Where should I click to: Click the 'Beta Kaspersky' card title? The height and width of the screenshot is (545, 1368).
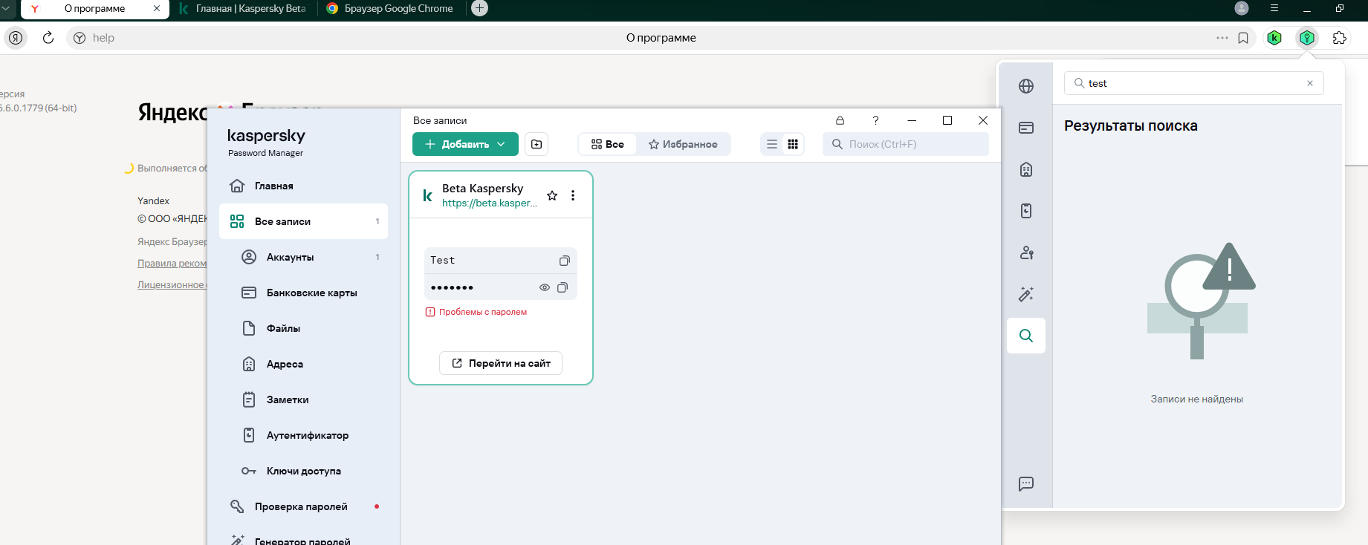[x=483, y=189]
